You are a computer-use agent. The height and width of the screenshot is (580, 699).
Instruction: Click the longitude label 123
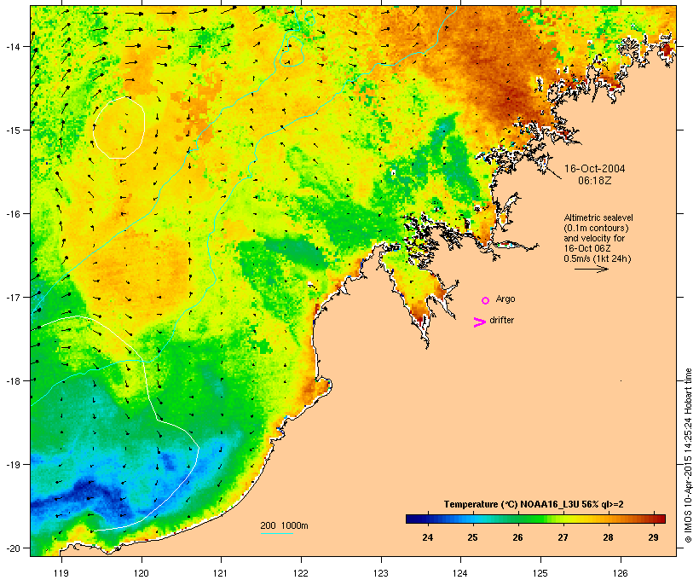[x=381, y=573]
